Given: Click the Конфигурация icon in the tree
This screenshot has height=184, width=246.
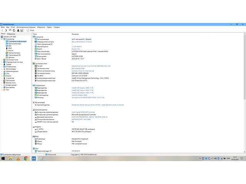Looking at the screenshot, I should pos(4,85).
